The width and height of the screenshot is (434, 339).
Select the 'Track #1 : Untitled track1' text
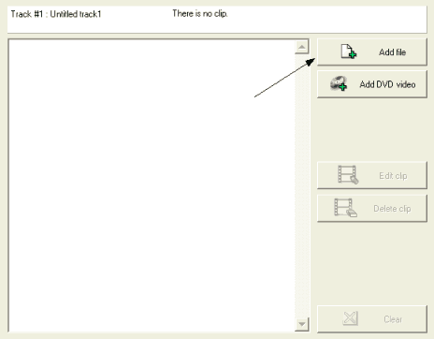[x=56, y=14]
